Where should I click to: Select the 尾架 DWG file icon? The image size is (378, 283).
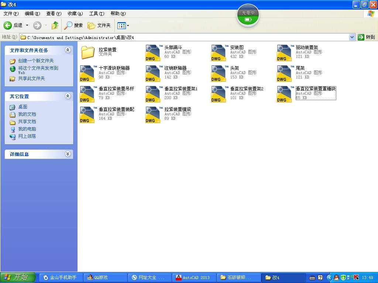(284, 73)
